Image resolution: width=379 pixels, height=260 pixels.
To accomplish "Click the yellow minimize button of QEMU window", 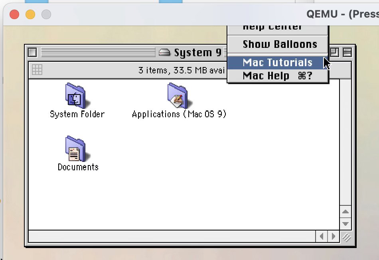I will [x=30, y=14].
